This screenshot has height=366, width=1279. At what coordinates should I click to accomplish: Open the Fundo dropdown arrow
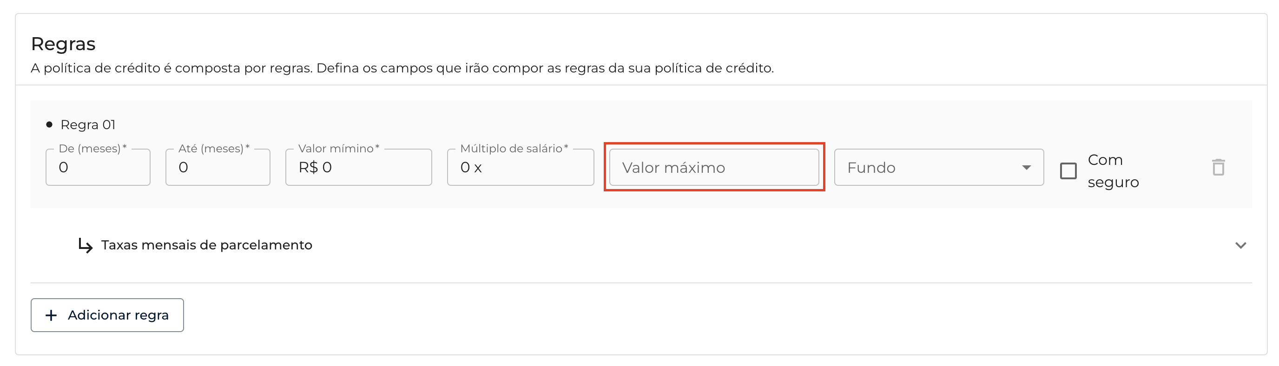pos(1026,168)
